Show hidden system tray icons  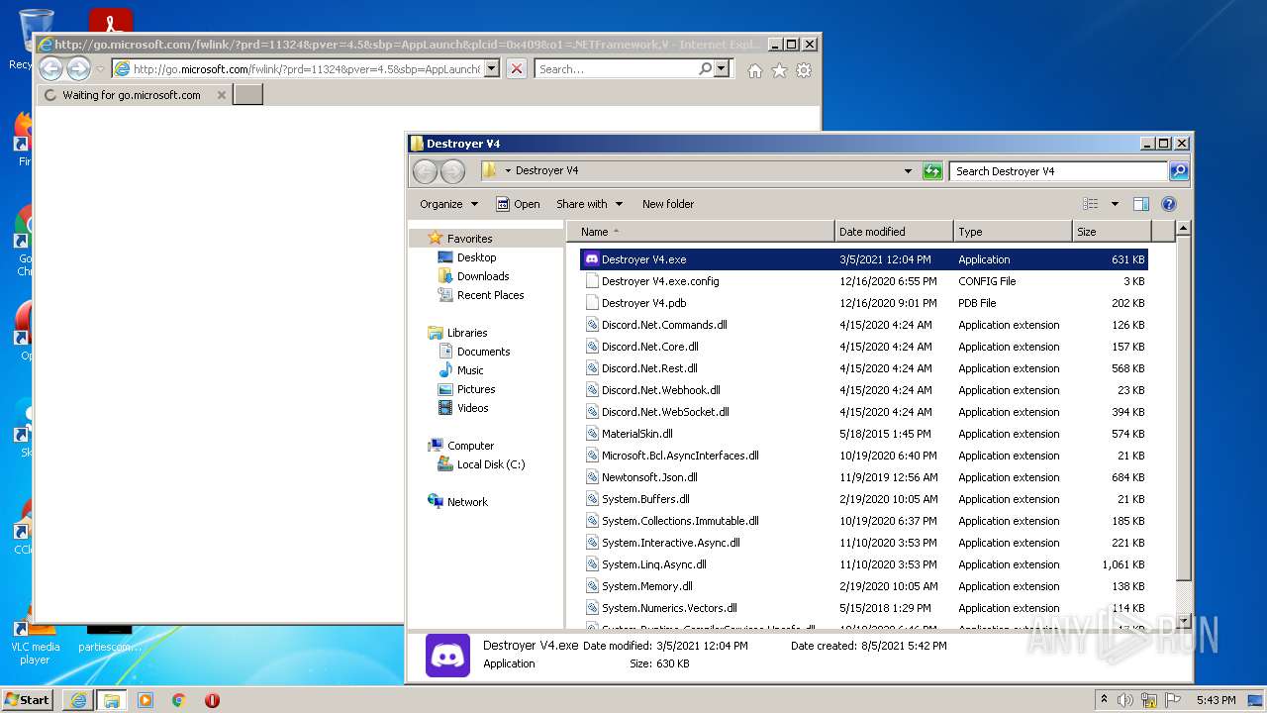1104,699
